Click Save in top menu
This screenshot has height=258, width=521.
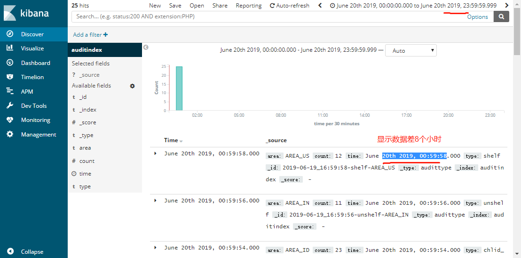coord(175,6)
